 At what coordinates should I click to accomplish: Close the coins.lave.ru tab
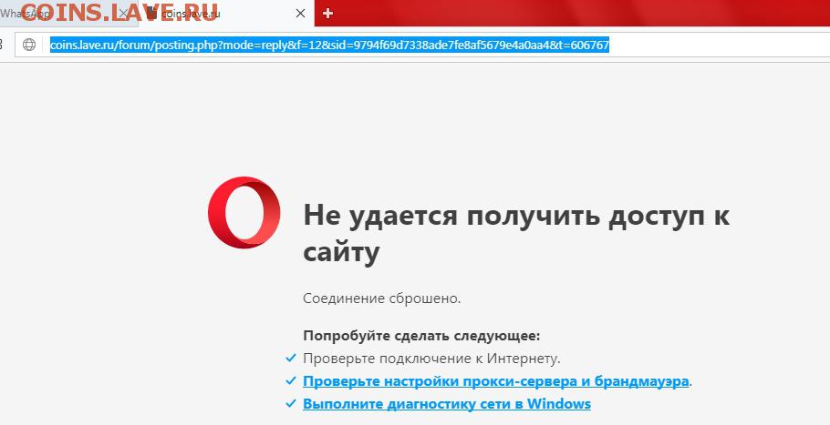point(300,14)
